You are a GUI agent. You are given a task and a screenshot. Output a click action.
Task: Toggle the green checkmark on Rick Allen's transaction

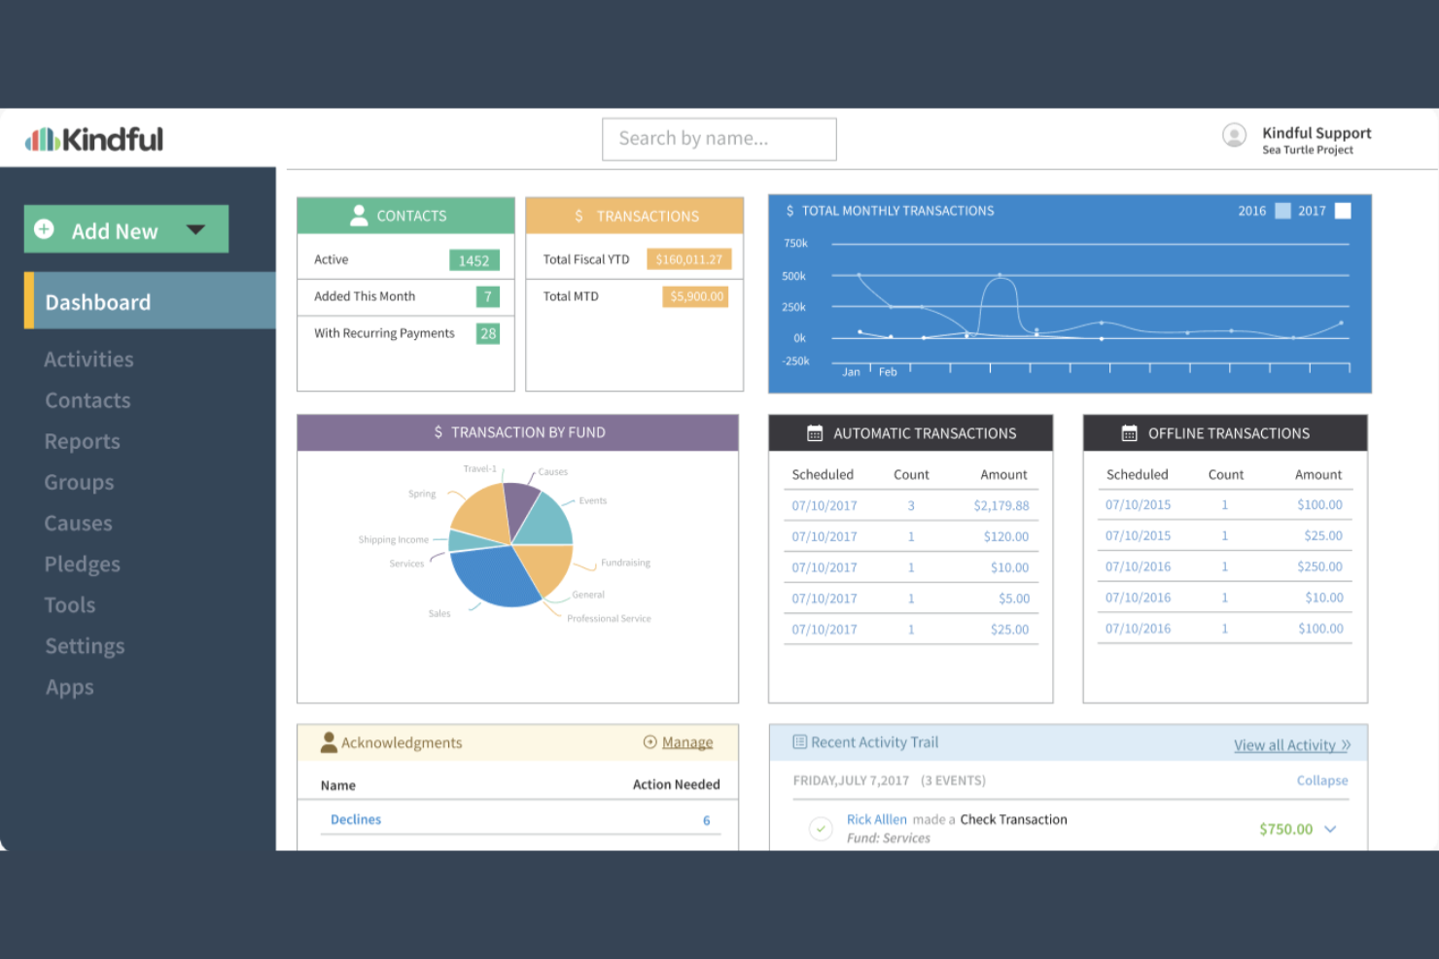click(x=821, y=829)
